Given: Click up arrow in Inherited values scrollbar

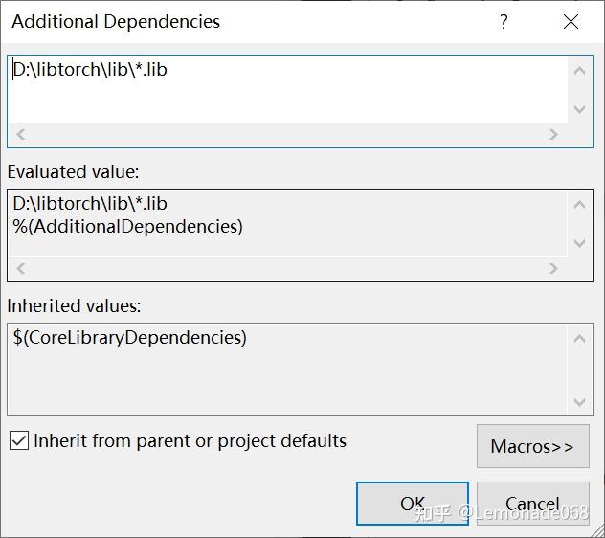Looking at the screenshot, I should coord(579,339).
